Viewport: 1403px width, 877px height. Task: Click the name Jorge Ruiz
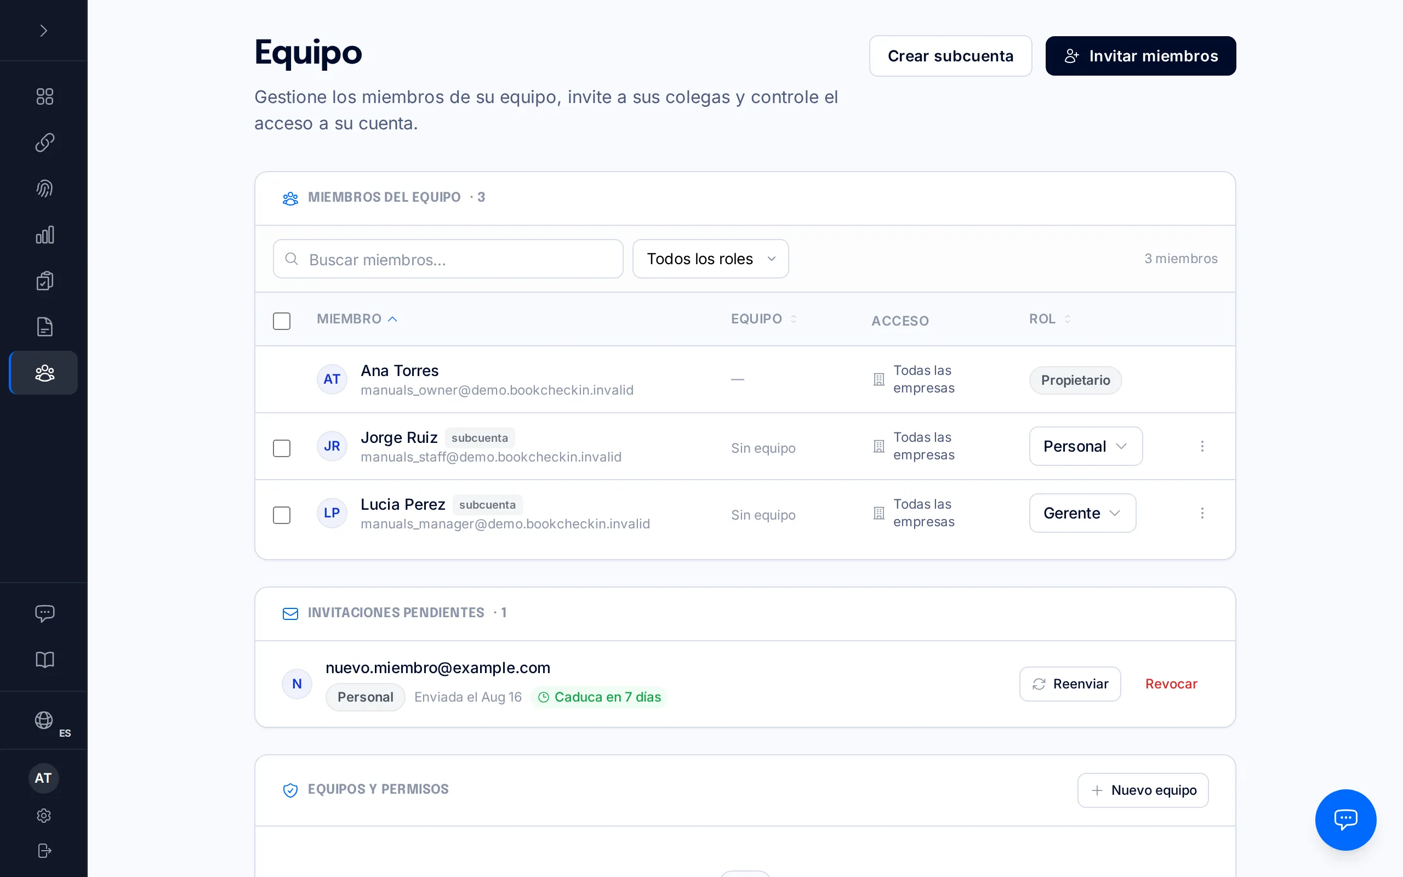399,437
